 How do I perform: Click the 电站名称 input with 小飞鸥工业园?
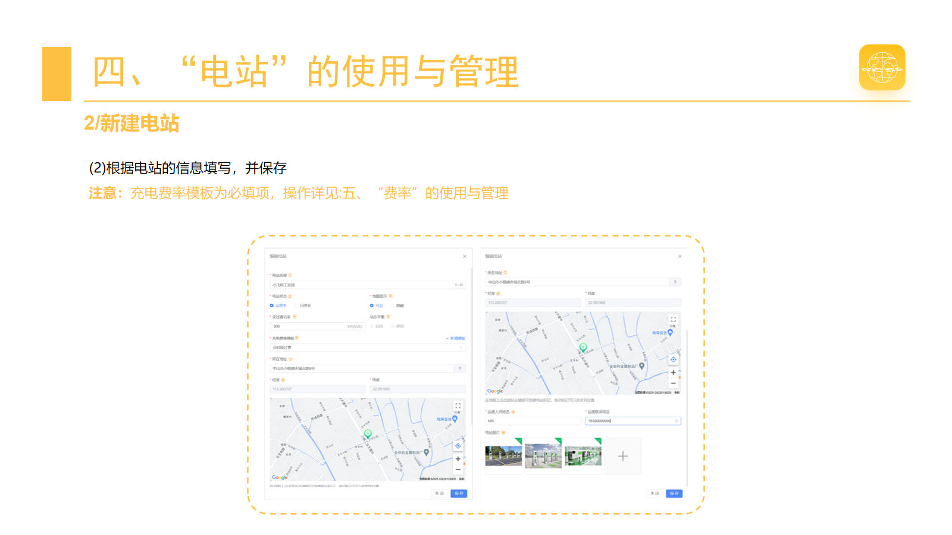pos(368,285)
